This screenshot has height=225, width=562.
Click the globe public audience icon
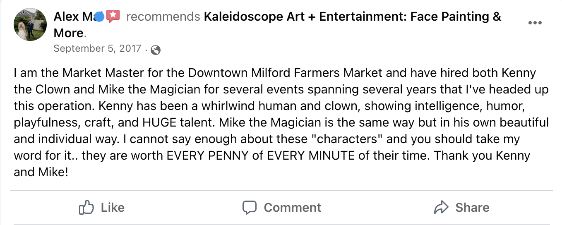pos(156,50)
